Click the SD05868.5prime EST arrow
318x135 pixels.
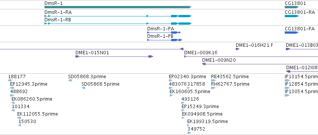(83, 88)
